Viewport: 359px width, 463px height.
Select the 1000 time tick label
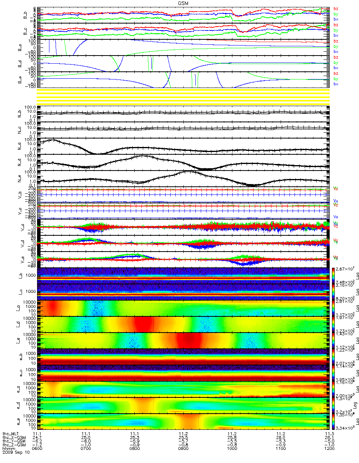coord(232,448)
